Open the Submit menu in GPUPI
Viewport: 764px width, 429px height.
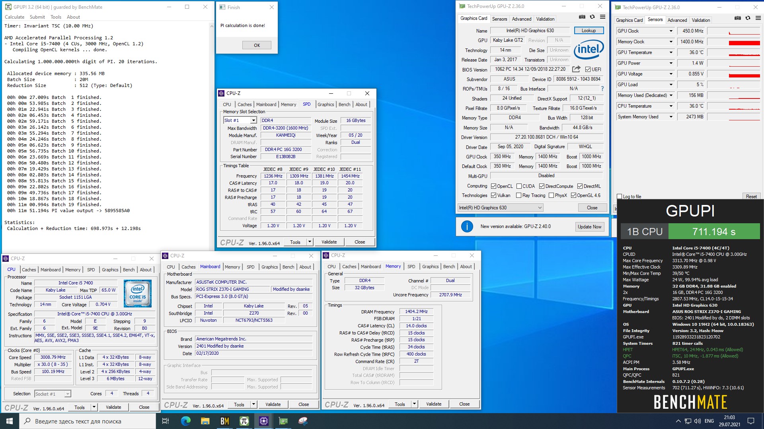[x=37, y=17]
